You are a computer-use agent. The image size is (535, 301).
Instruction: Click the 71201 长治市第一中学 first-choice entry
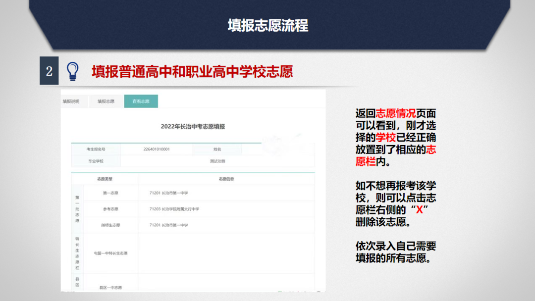168,193
